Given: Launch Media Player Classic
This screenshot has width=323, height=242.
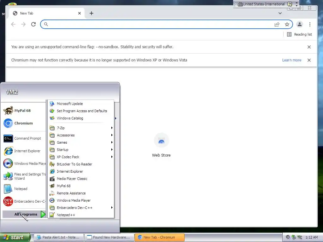Looking at the screenshot, I should (81, 179).
